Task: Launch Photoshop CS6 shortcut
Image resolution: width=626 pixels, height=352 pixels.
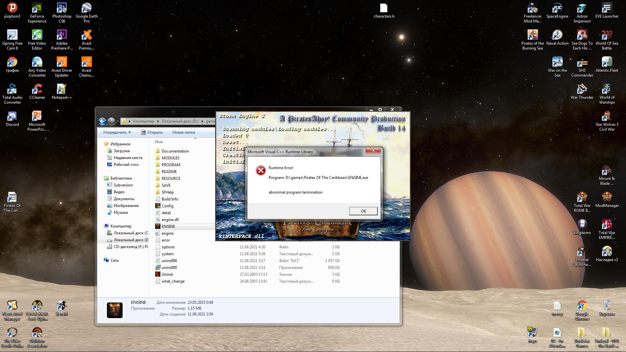Action: 62,13
